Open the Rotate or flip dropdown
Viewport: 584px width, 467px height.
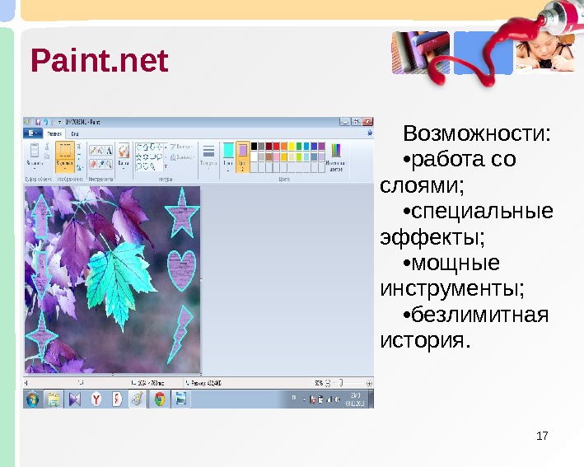[x=79, y=168]
